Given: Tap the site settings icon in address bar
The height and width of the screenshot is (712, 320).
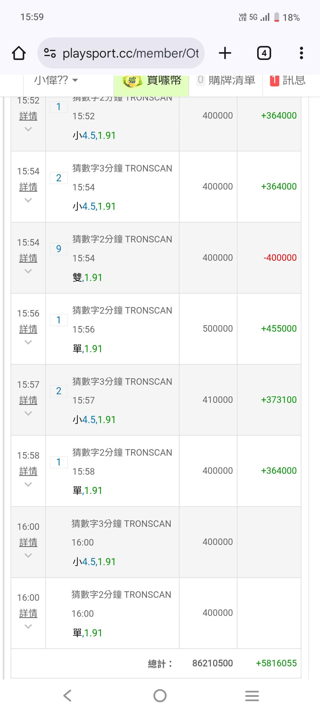Looking at the screenshot, I should pyautogui.click(x=50, y=53).
